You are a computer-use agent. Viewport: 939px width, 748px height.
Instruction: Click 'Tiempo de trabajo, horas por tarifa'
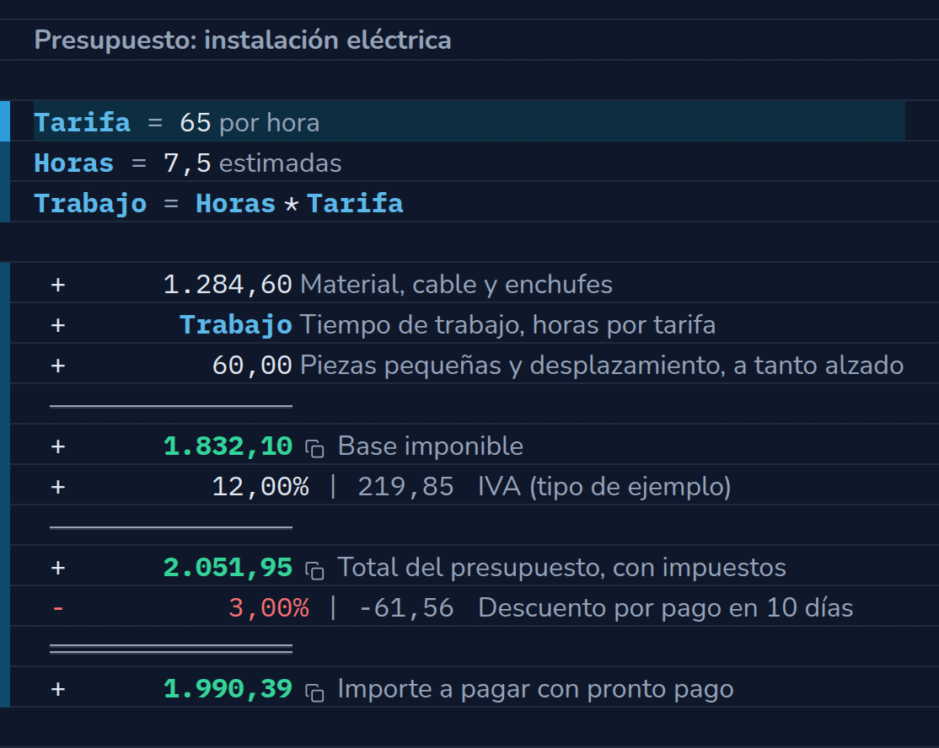507,325
